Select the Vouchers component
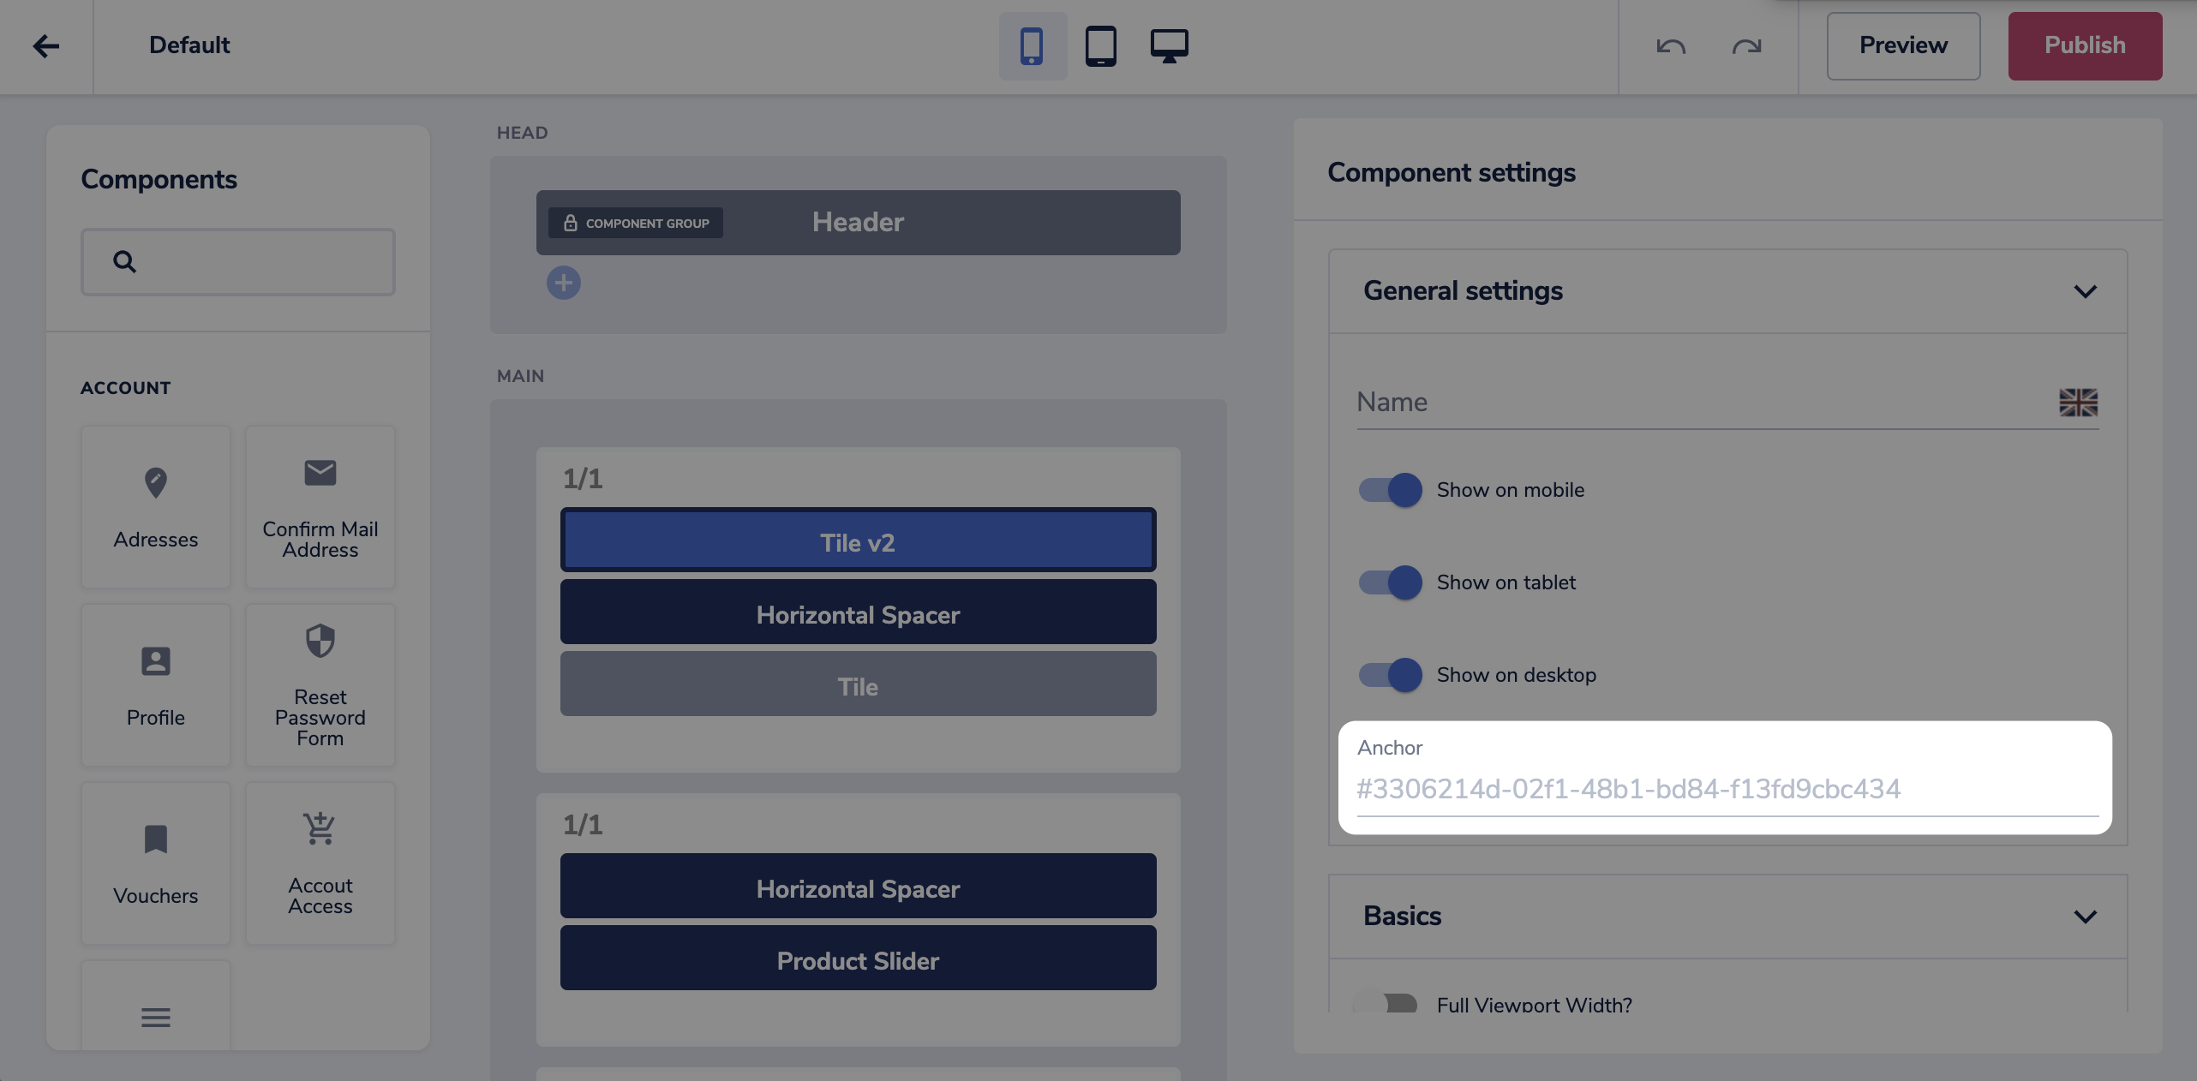Viewport: 2197px width, 1081px height. (156, 863)
